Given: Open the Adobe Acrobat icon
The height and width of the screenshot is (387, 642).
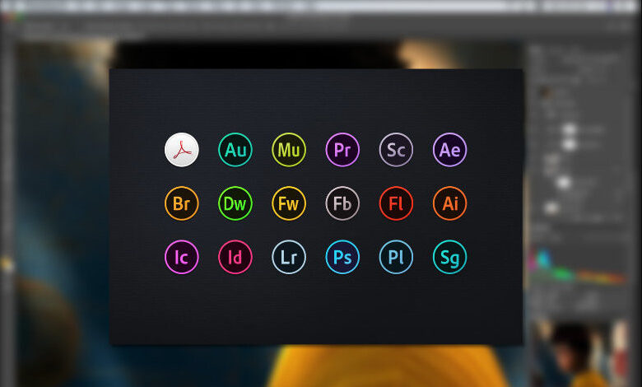Looking at the screenshot, I should [x=182, y=150].
